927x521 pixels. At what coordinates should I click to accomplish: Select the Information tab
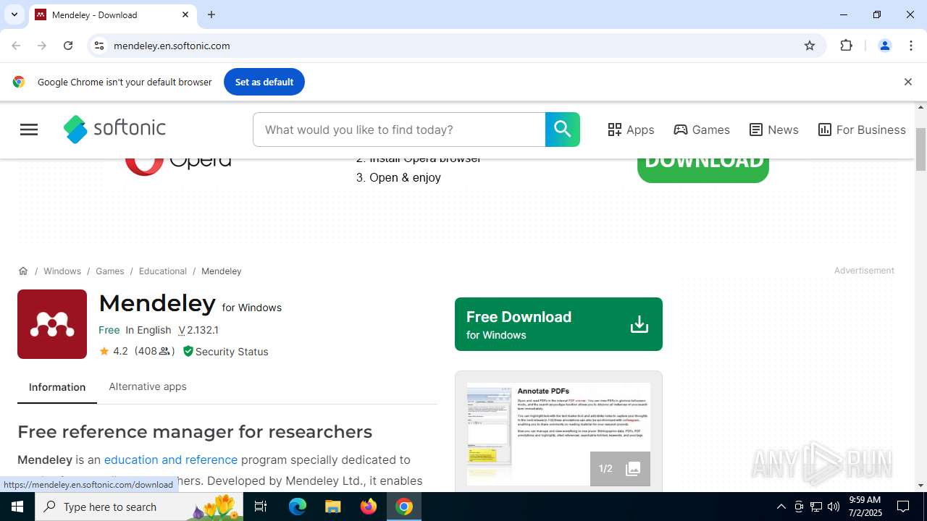[57, 387]
